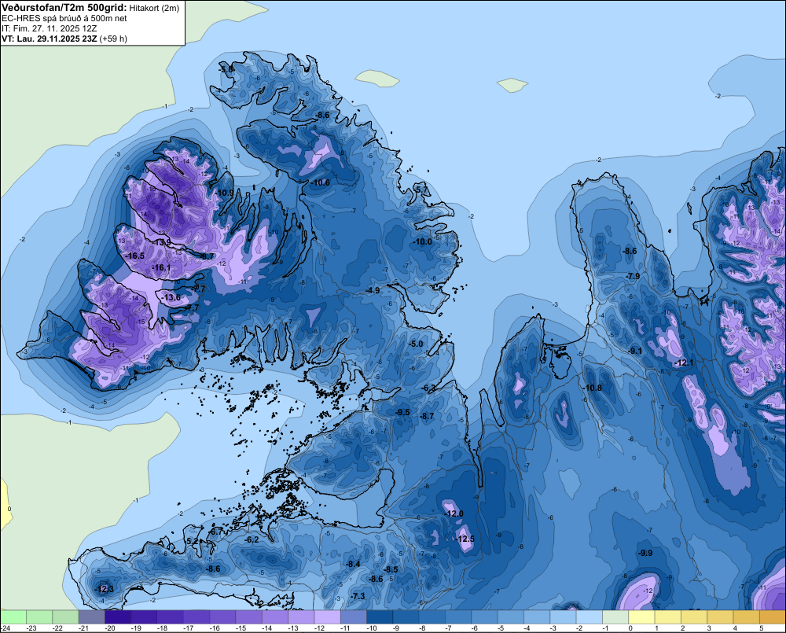The width and height of the screenshot is (786, 633).
Task: Click the -8.5 temperature value
Action: coord(391,569)
